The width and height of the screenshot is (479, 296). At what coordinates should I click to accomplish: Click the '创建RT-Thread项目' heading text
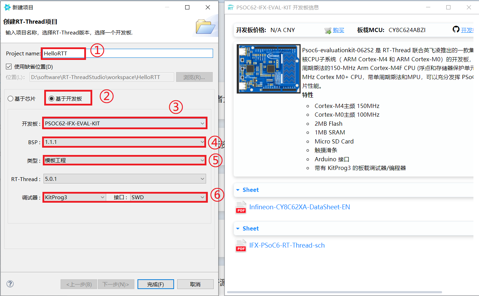(30, 22)
